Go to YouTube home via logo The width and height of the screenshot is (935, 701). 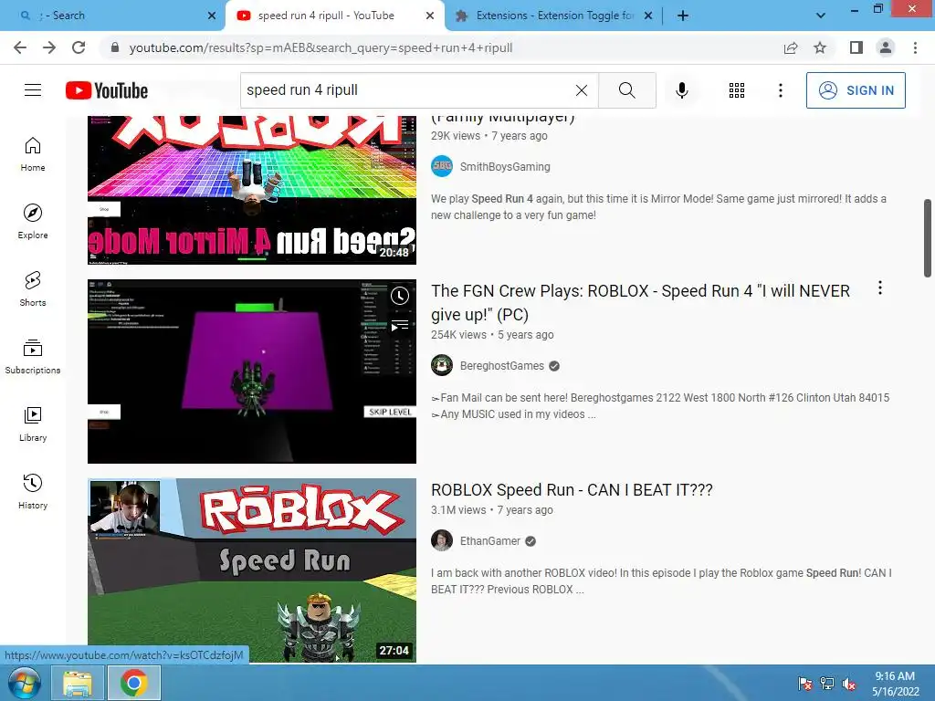(x=107, y=90)
